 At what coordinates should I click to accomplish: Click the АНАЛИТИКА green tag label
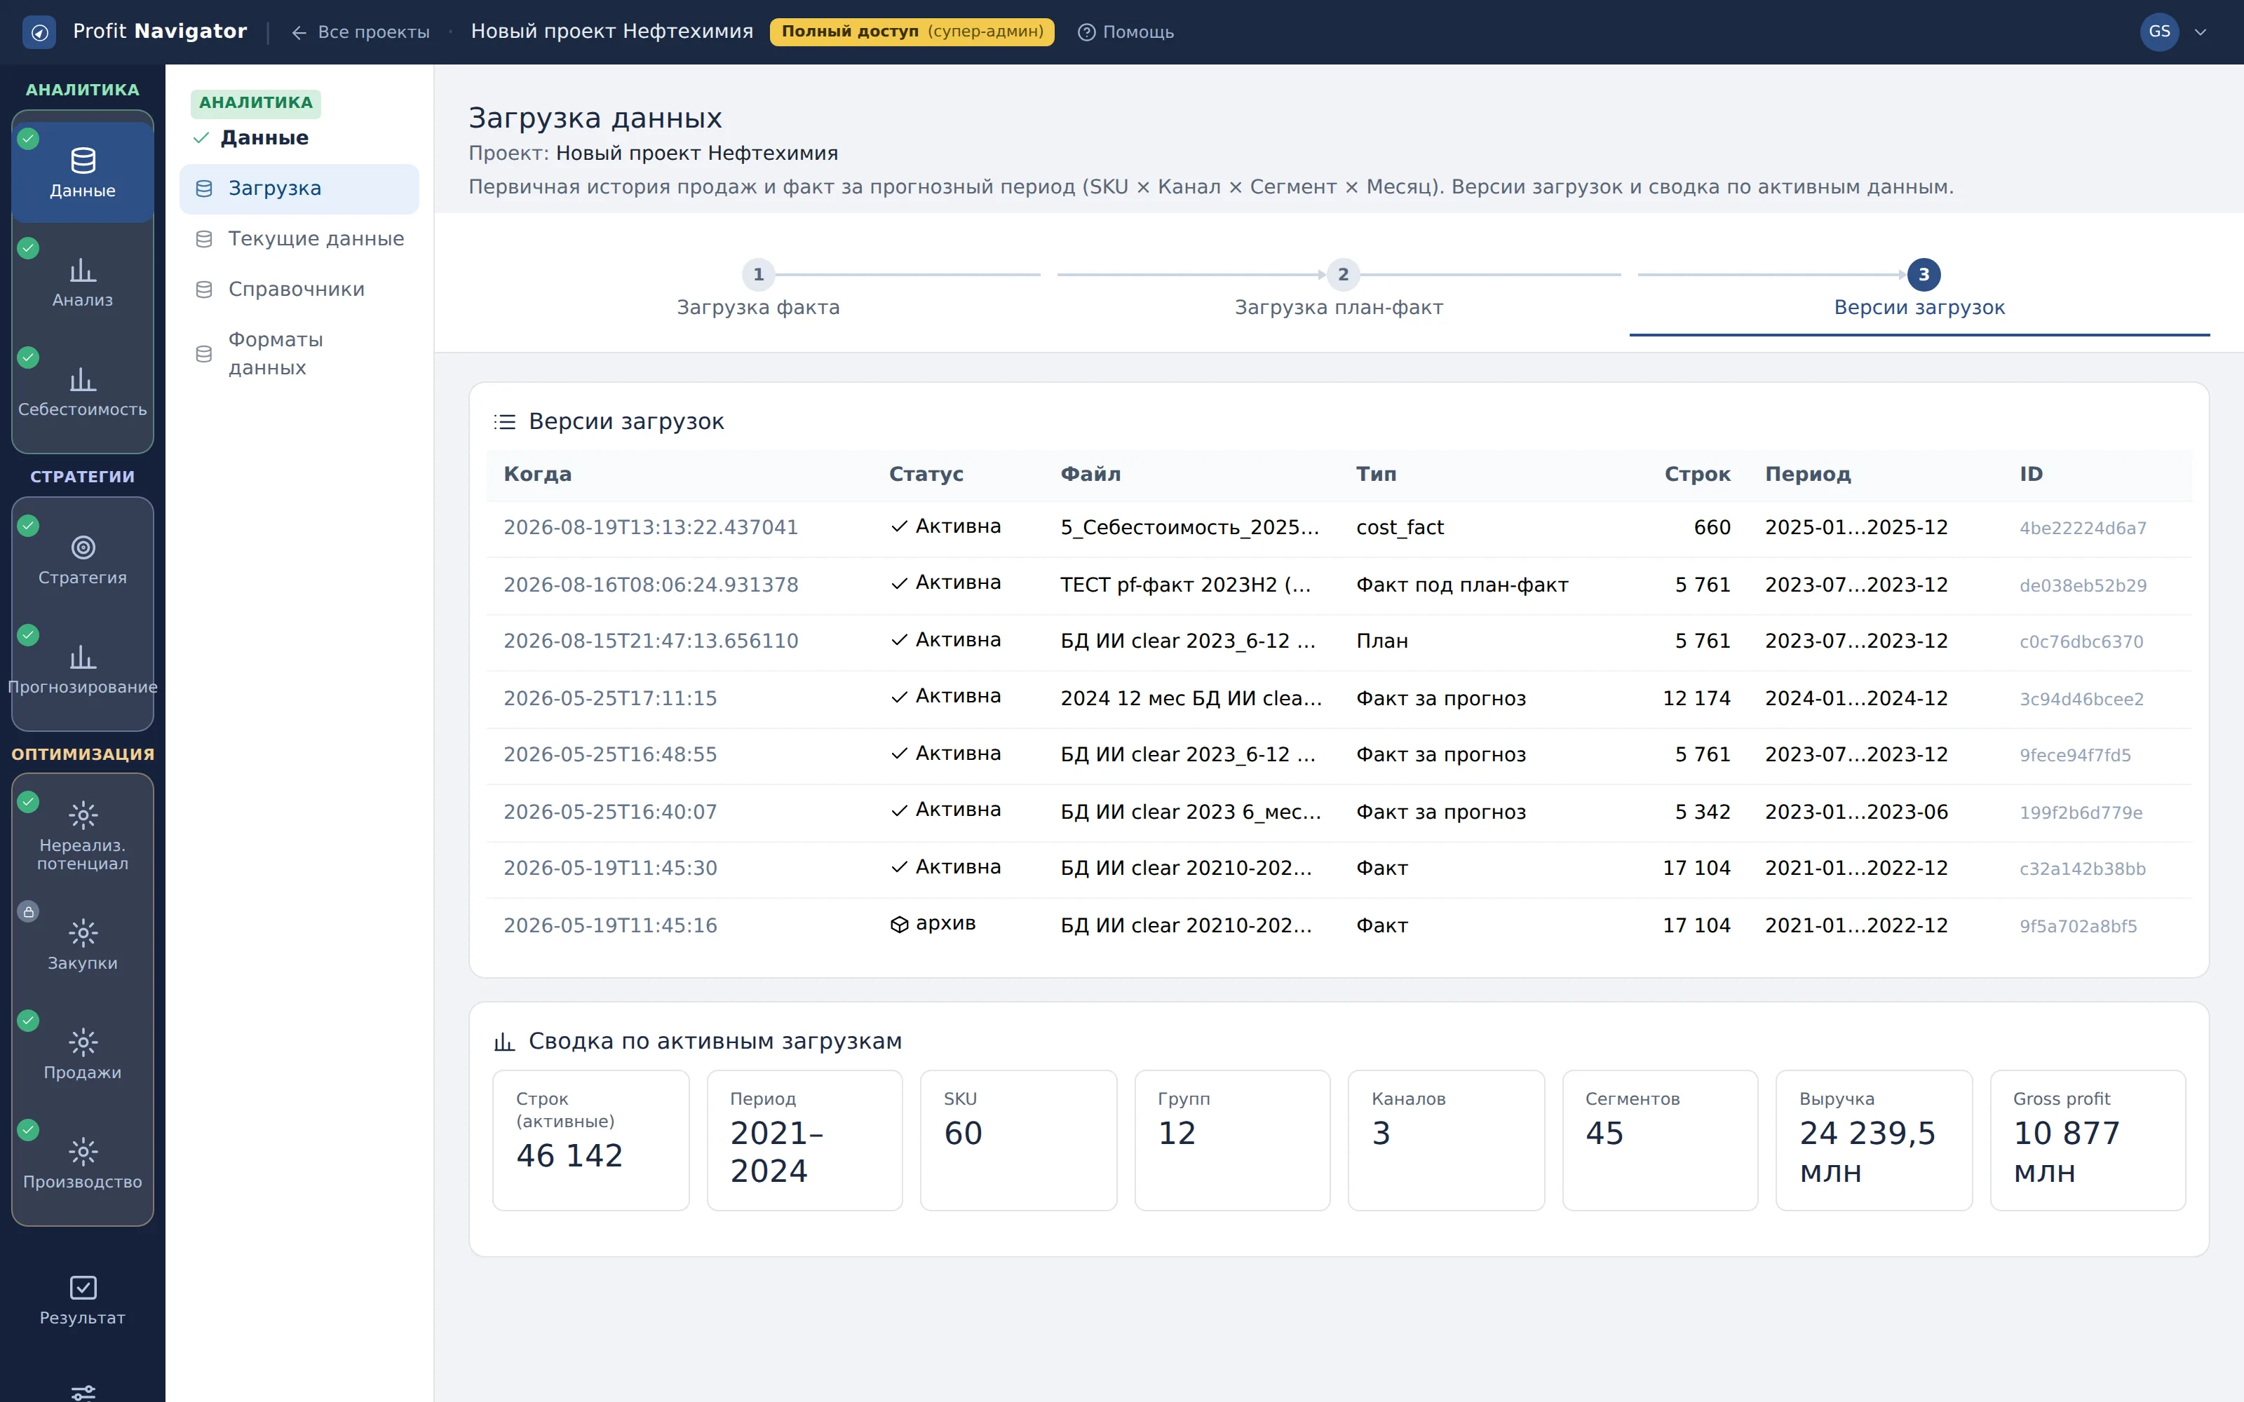pyautogui.click(x=256, y=103)
